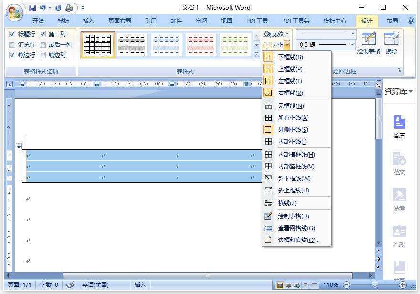The image size is (420, 294).
Task: Customize quick access toolbar dropdown arrow
Action: pos(83,8)
